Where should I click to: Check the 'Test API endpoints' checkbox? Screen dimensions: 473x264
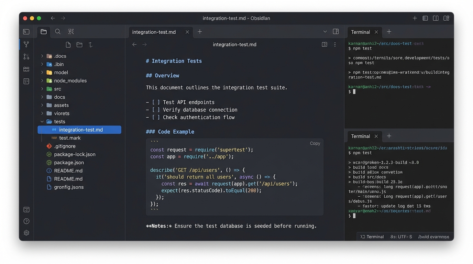pos(156,102)
